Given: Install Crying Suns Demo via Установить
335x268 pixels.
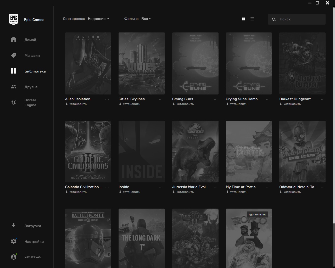Looking at the screenshot, I should tap(237, 104).
